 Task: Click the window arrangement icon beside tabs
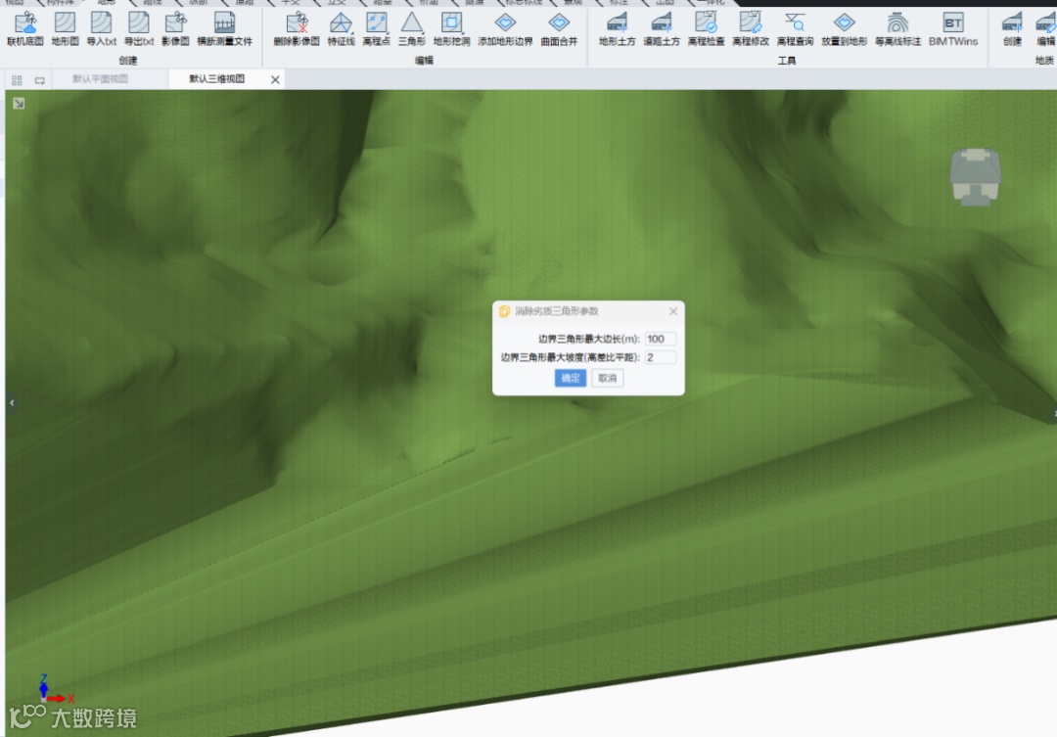(40, 80)
